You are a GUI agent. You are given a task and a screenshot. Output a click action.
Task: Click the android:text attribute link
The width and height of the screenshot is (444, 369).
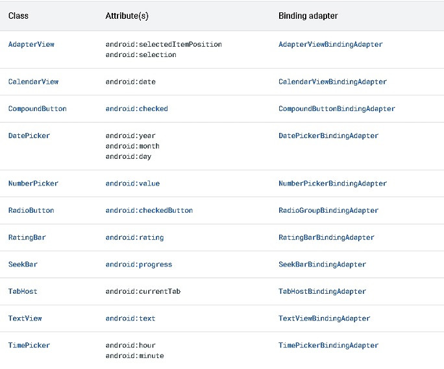[x=130, y=319]
